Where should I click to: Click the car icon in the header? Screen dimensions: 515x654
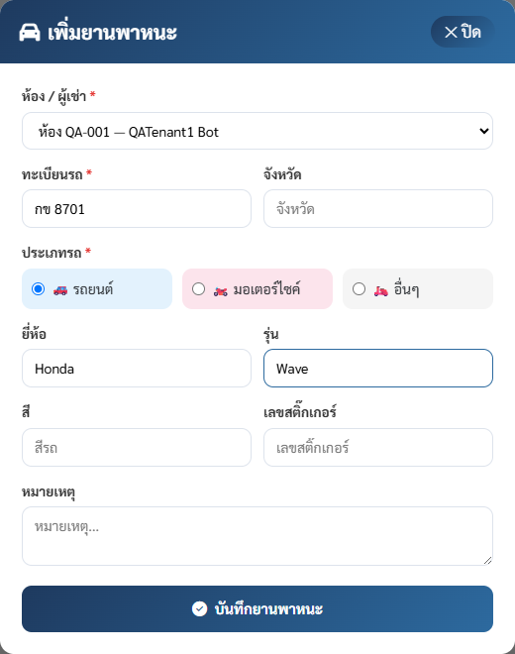point(30,33)
